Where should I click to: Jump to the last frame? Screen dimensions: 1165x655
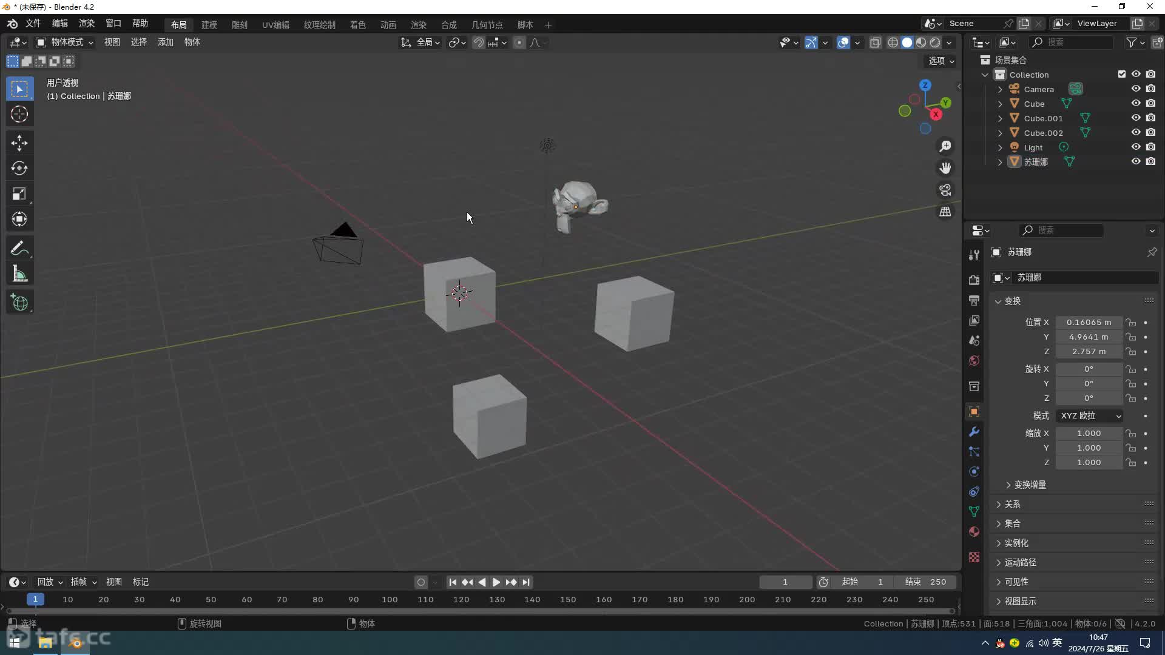(x=526, y=582)
